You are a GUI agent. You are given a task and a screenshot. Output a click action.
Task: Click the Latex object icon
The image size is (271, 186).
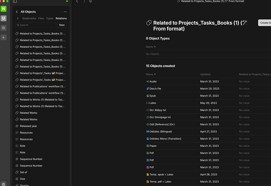click(x=148, y=103)
